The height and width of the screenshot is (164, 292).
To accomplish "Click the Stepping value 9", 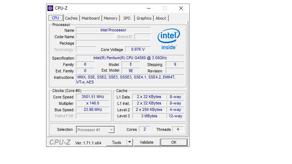I will [x=175, y=65].
